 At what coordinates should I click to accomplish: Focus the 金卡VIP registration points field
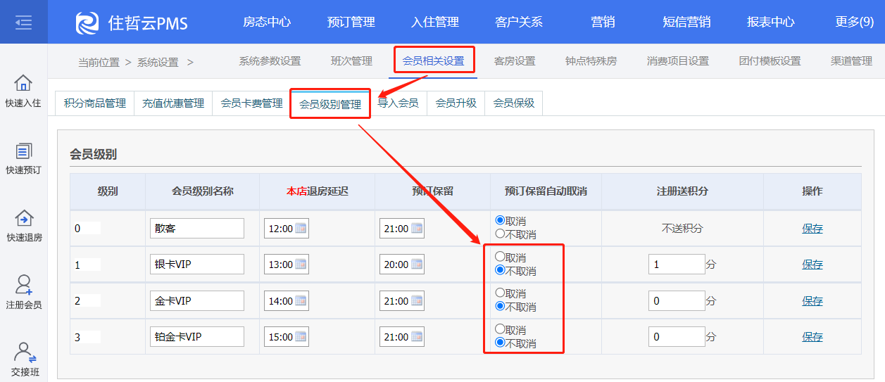tap(677, 301)
